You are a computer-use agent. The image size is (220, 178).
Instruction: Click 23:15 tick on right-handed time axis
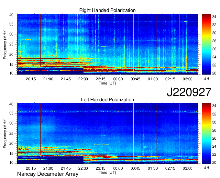[x=101, y=79]
